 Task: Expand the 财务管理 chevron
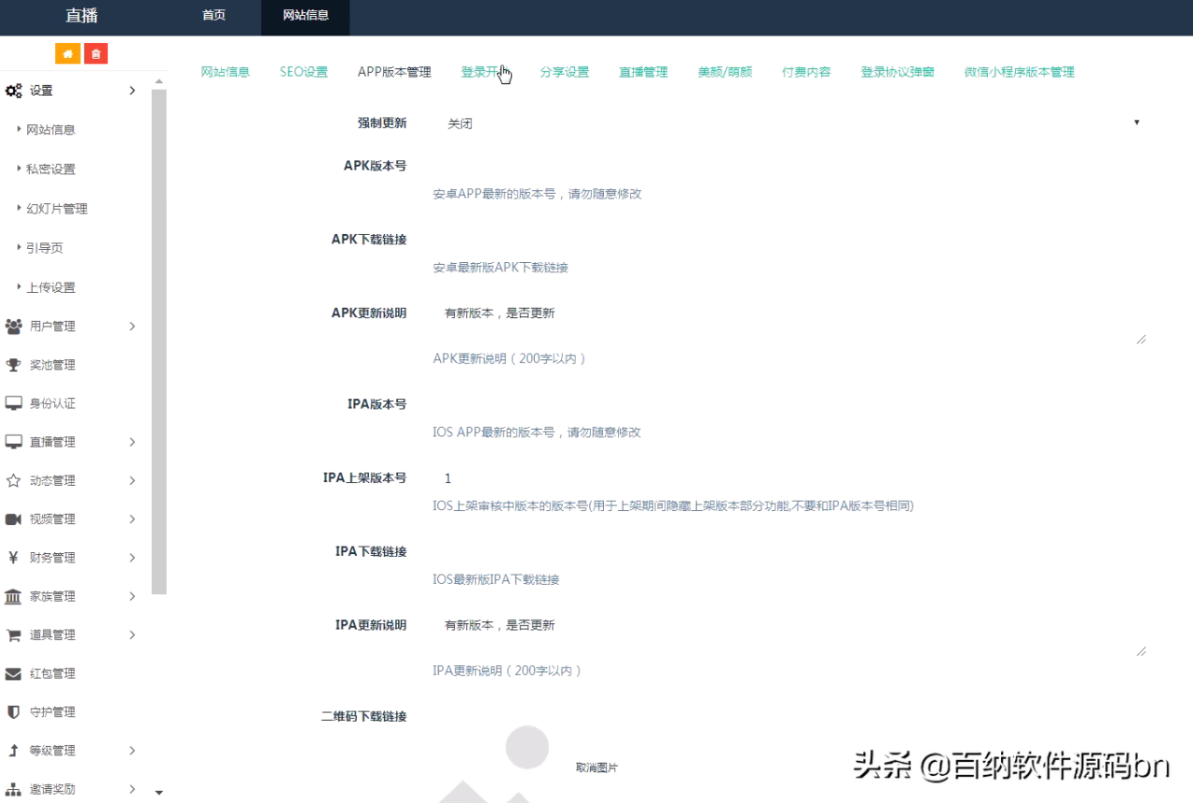pos(132,558)
